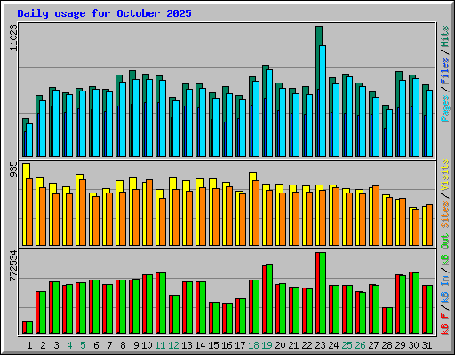This screenshot has height=355, width=455.
Task: Click day label 16 on x-axis
Action: [227, 345]
